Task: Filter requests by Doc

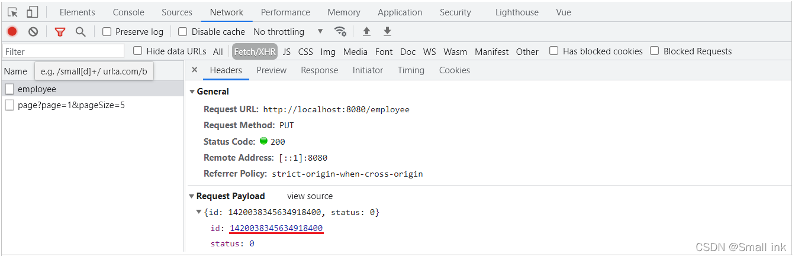Action: pos(408,51)
